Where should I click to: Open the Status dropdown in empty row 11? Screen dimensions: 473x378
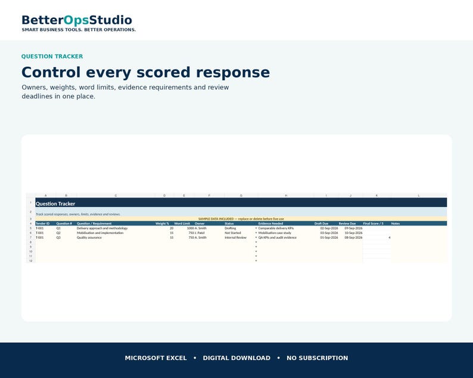click(256, 256)
